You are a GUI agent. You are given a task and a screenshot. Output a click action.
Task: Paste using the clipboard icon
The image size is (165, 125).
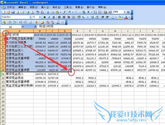point(57,12)
